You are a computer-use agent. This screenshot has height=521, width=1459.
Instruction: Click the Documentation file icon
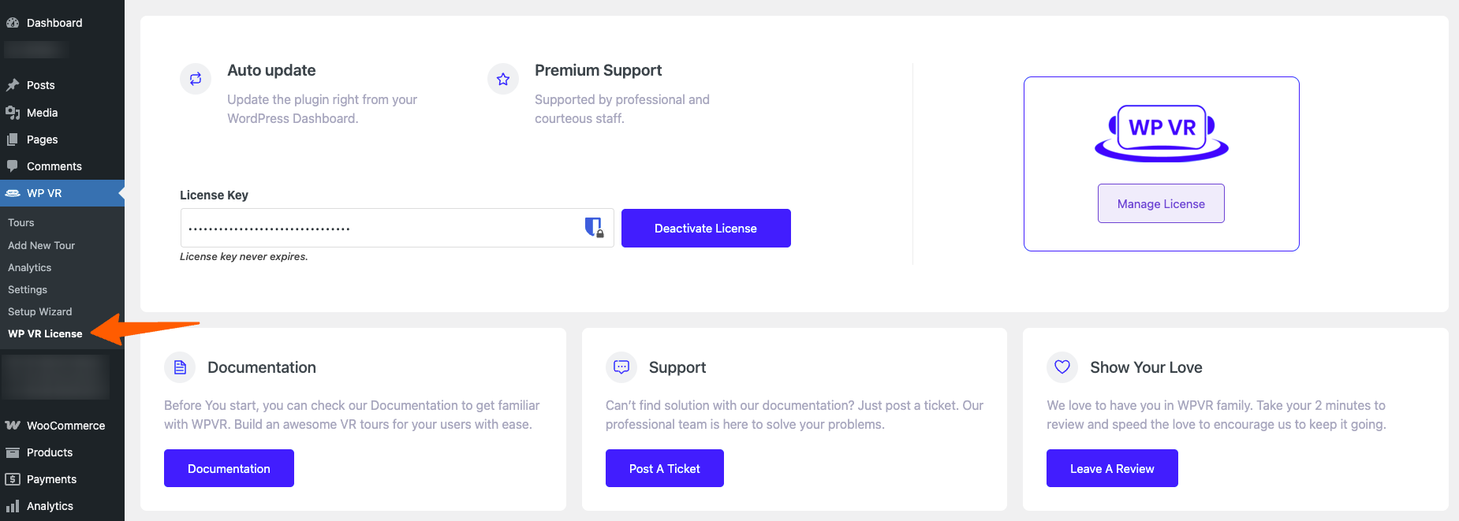pyautogui.click(x=180, y=367)
